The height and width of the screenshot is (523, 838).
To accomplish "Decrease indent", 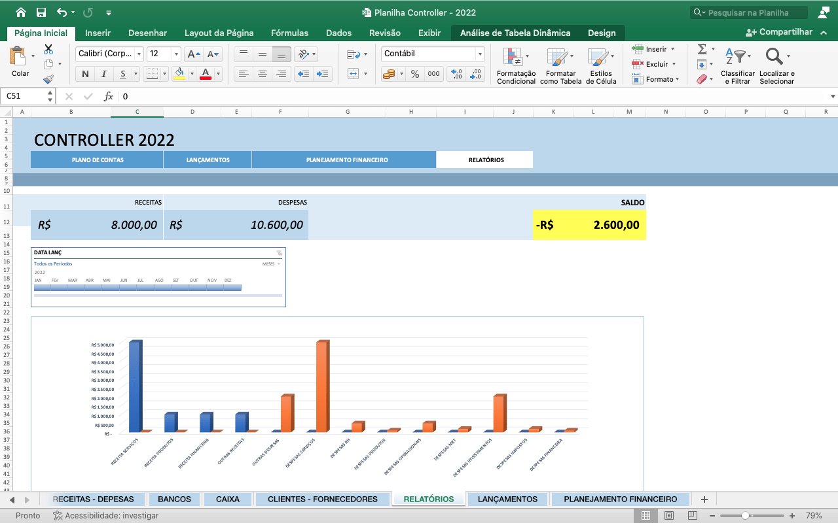I will 304,74.
